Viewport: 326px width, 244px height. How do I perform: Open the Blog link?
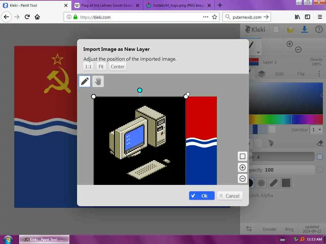[x=289, y=229]
